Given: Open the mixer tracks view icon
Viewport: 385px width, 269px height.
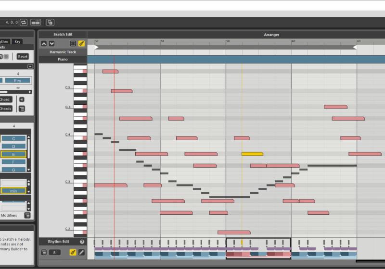Looking at the screenshot, I should click(x=36, y=23).
